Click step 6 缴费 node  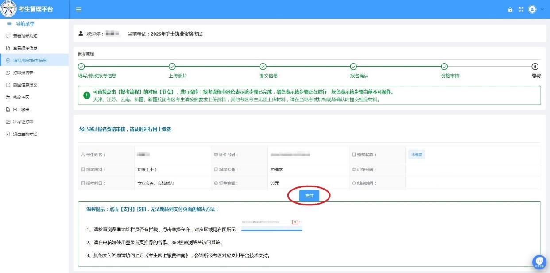coord(535,67)
